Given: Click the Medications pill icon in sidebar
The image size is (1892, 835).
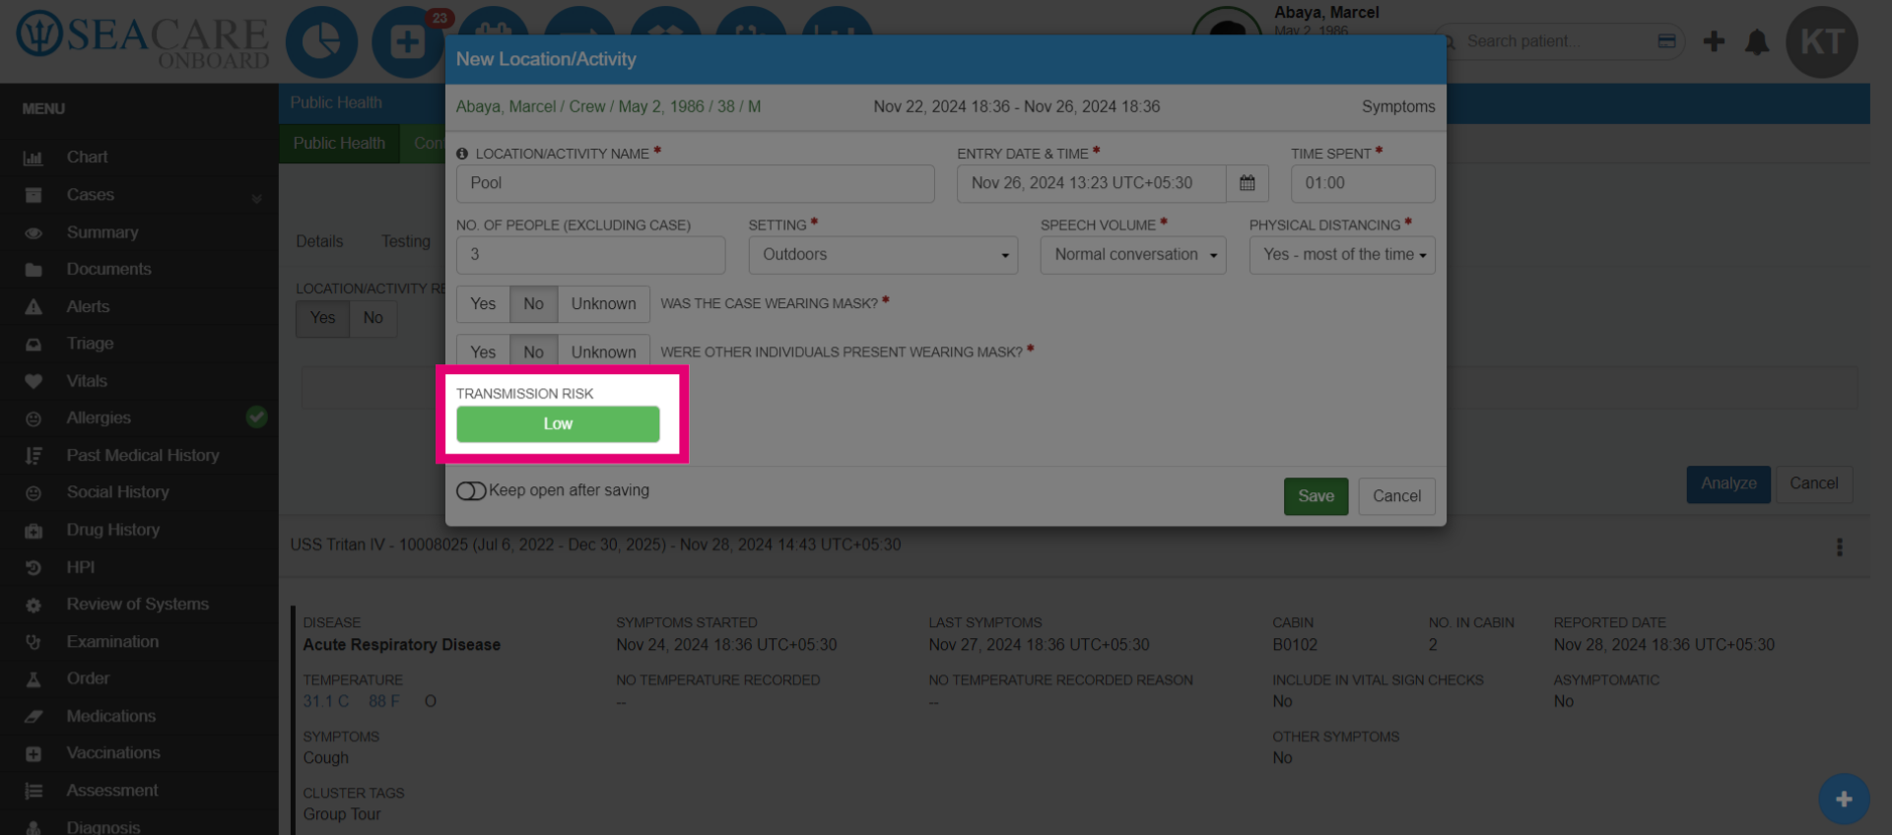Looking at the screenshot, I should 34,717.
